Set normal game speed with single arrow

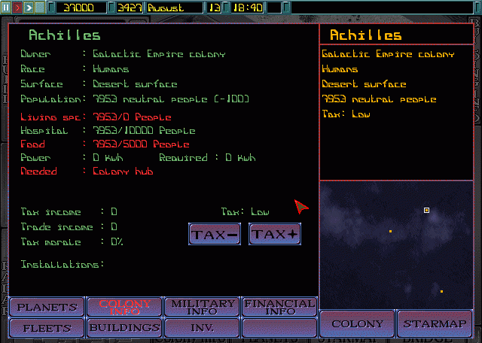pos(17,7)
